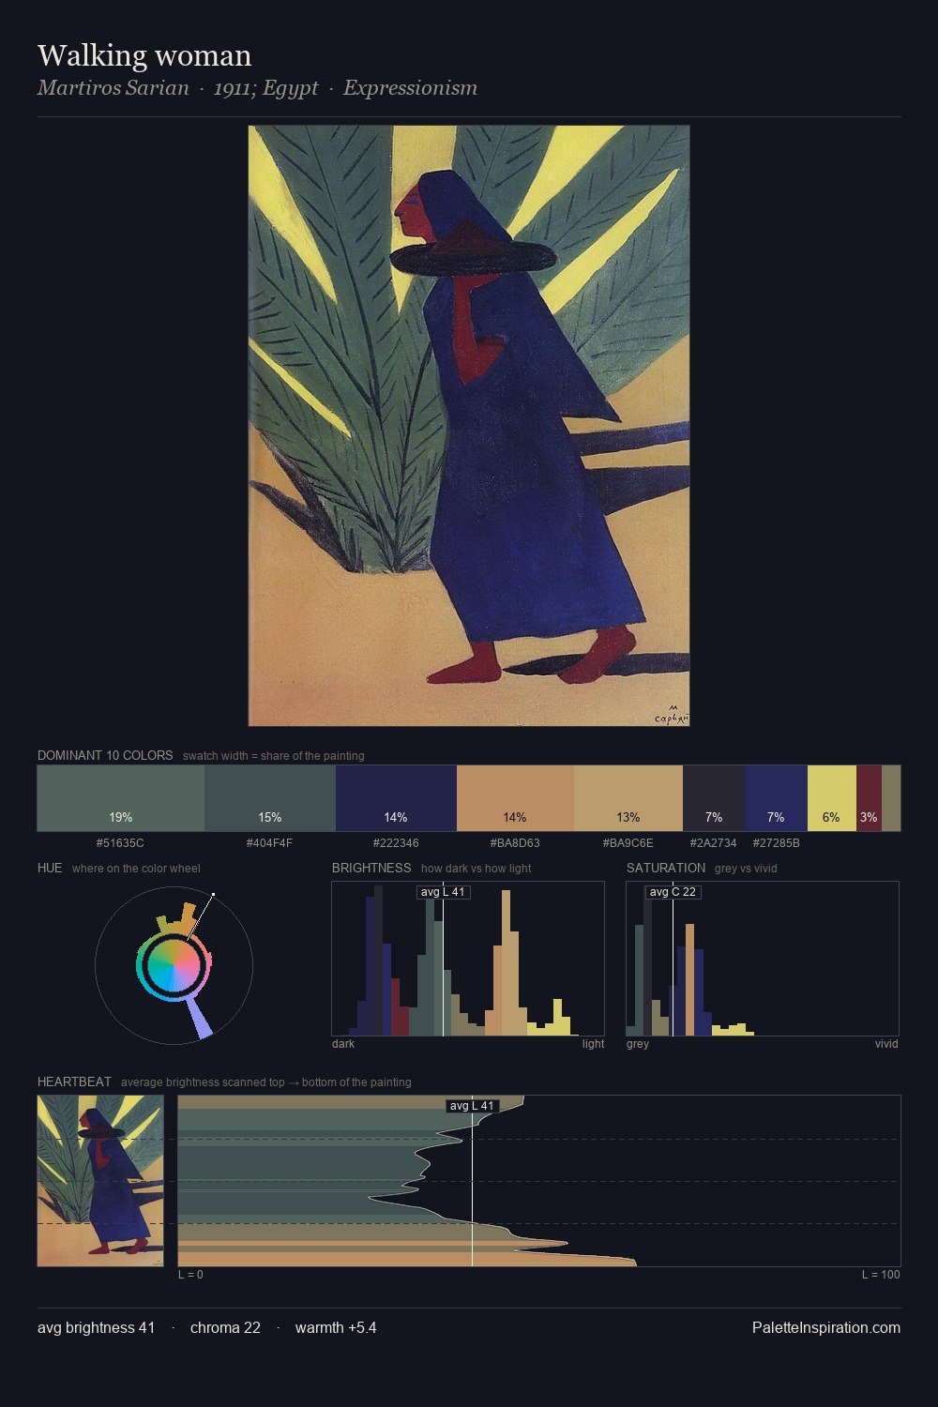Click the chroma 22 footer stat

click(225, 1327)
